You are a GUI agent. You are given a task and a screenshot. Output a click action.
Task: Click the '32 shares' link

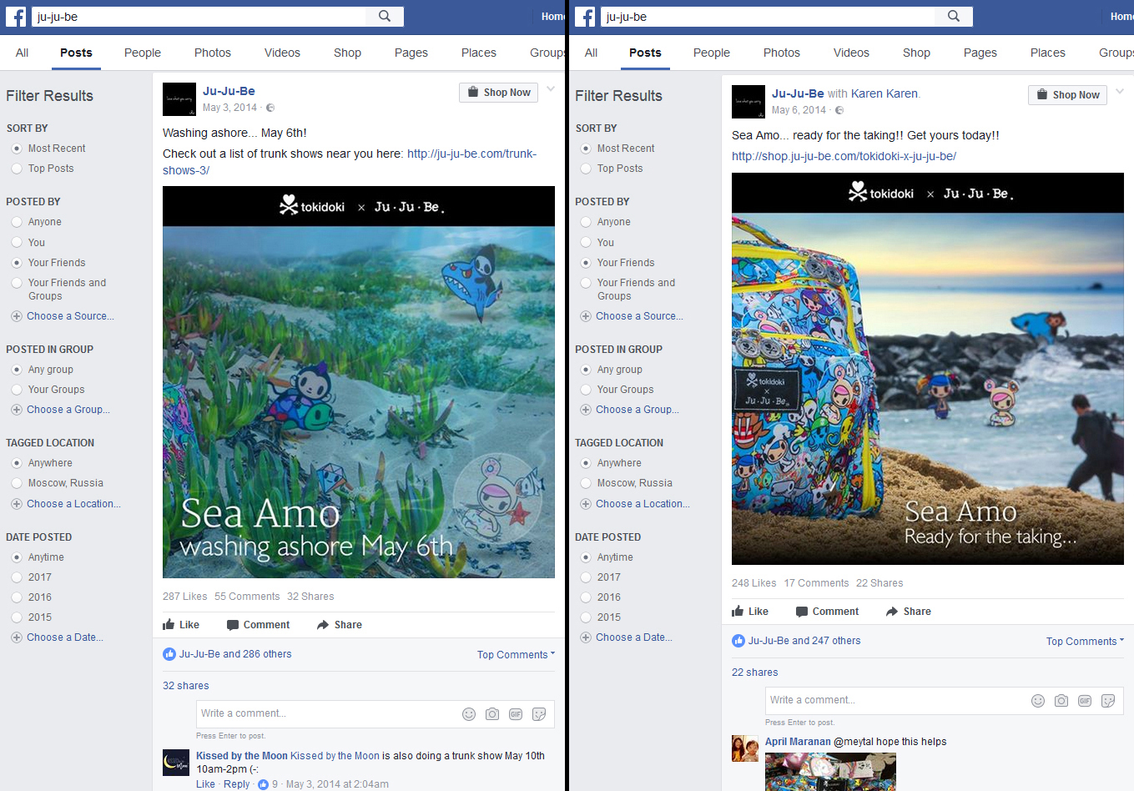186,686
